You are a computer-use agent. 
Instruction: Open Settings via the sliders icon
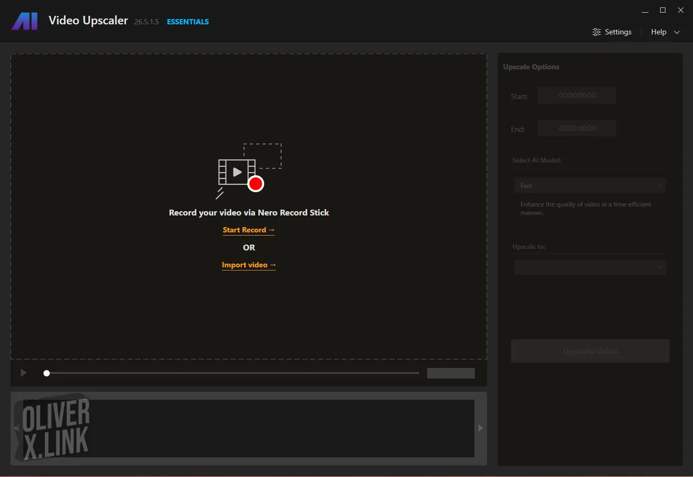(x=597, y=32)
